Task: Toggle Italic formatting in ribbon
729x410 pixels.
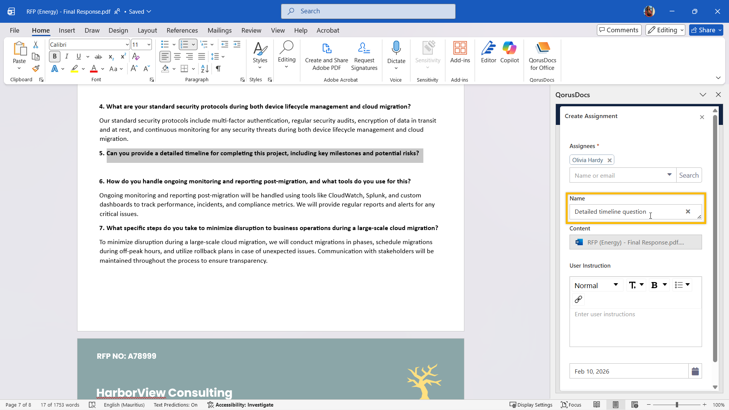Action: 67,57
